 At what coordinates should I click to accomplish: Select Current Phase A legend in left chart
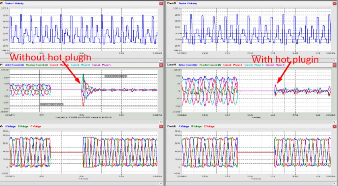click(59, 65)
